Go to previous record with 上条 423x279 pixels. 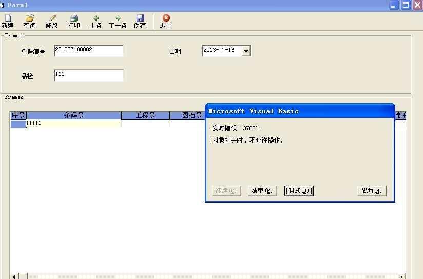pyautogui.click(x=96, y=22)
